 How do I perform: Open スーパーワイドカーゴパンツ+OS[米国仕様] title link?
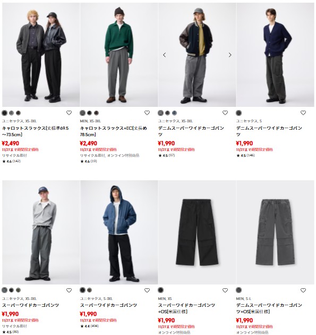186,308
